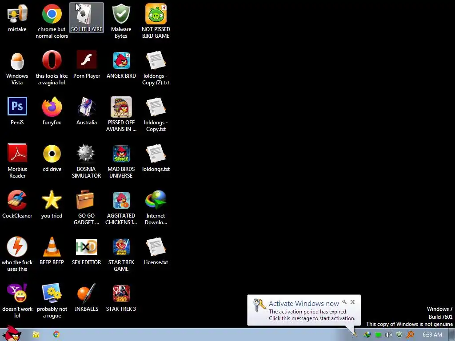Click the green shield security tray icon
This screenshot has height=341, width=455.
pos(399,335)
